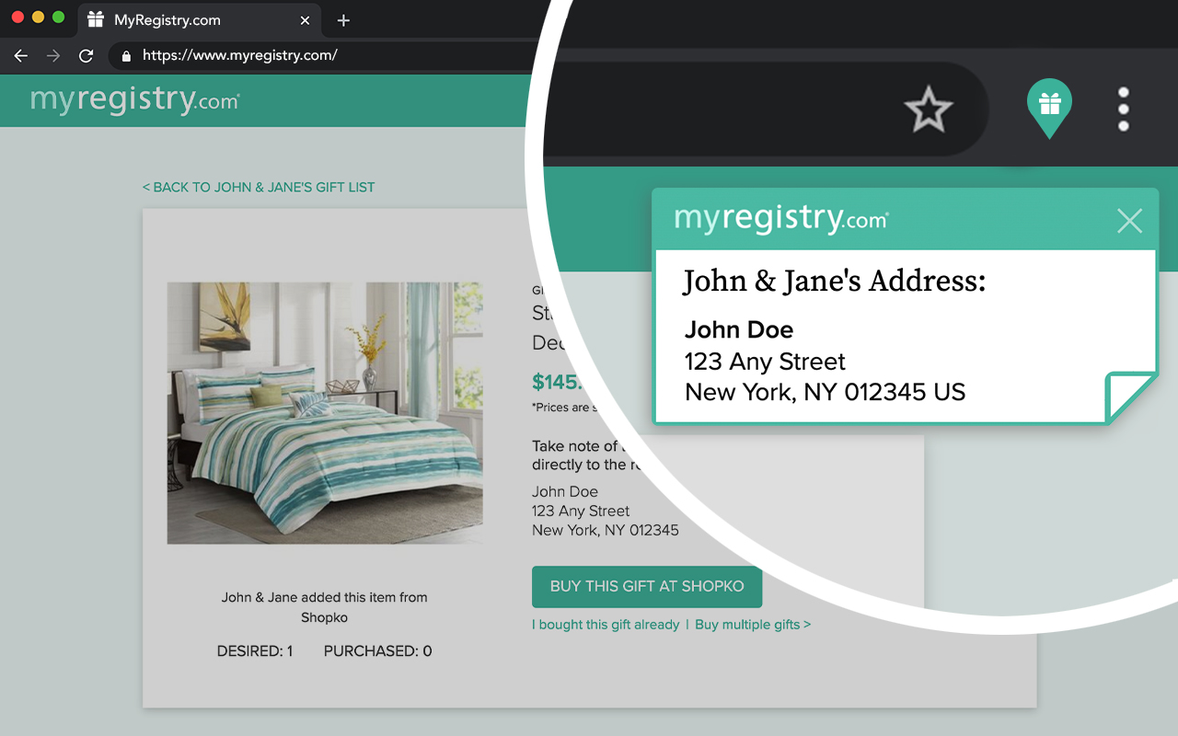
Task: Click the "John & Jane's Address:" heading
Action: [x=834, y=282]
